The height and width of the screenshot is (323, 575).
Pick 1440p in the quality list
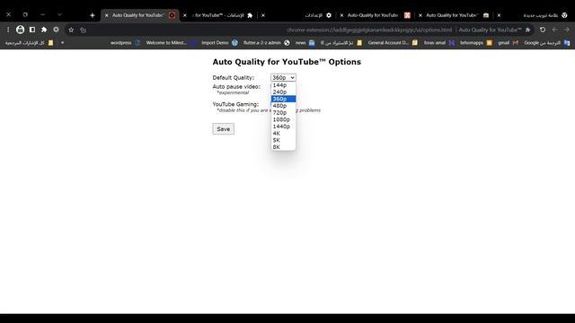(284, 127)
